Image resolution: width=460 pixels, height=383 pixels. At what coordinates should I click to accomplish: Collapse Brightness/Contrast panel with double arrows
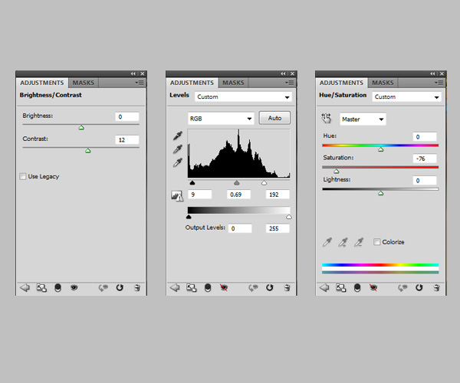click(x=133, y=74)
